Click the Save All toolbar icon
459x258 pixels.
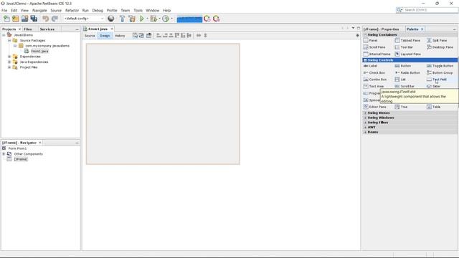point(34,19)
